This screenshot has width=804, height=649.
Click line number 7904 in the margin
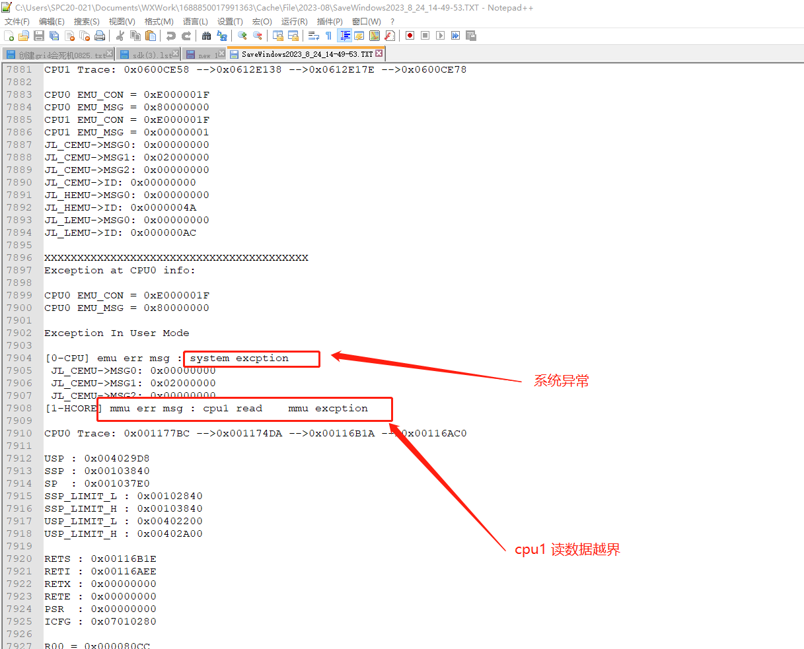tap(19, 358)
